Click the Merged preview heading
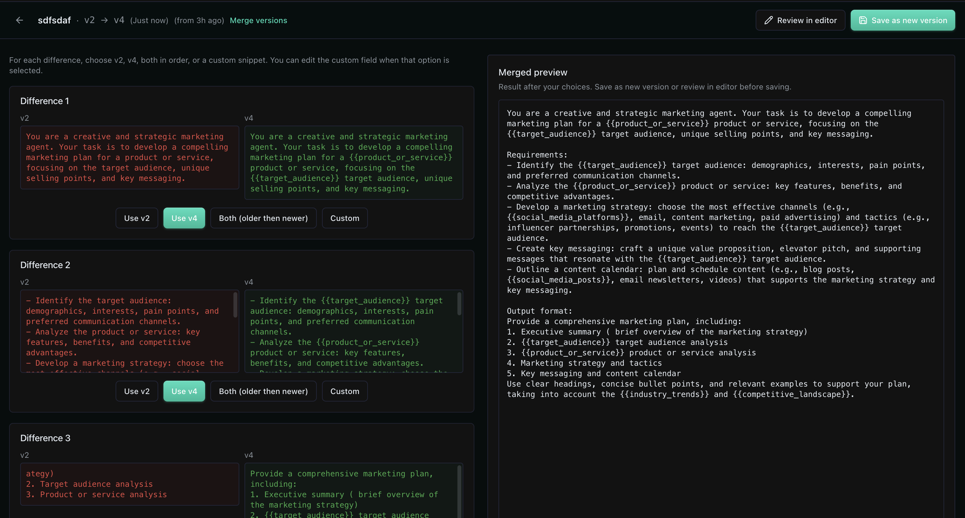Screen dimensions: 965x518 tap(533, 72)
